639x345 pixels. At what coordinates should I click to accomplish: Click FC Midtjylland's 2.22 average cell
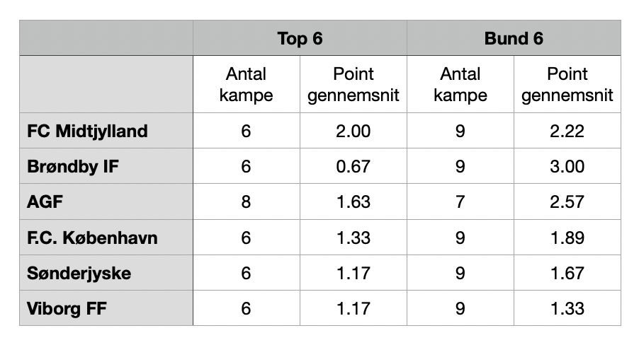tap(567, 131)
